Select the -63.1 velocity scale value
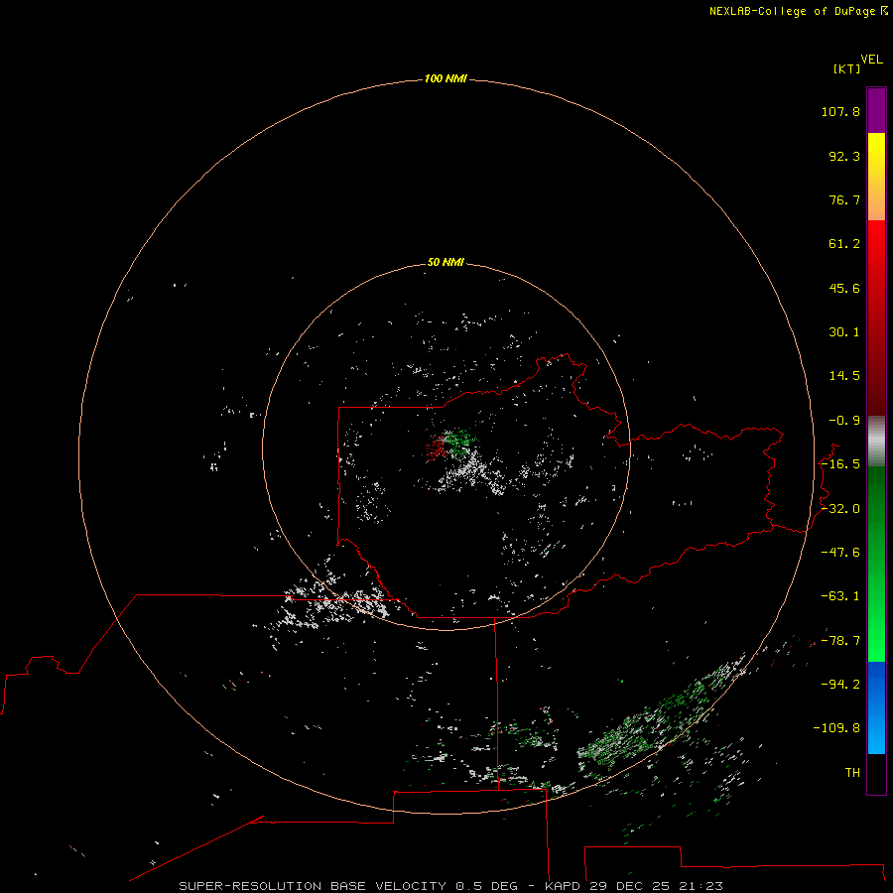893x893 pixels. click(x=840, y=596)
